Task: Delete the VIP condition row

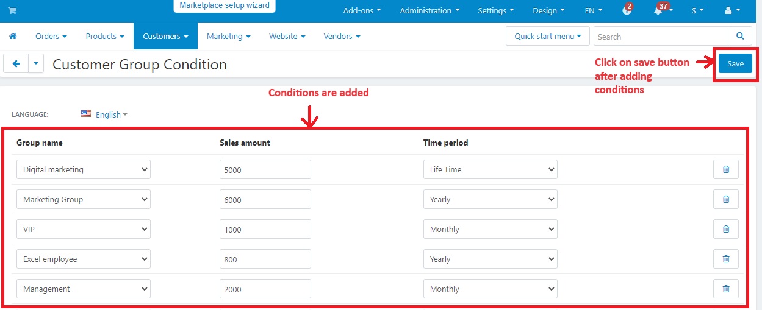Action: (725, 229)
